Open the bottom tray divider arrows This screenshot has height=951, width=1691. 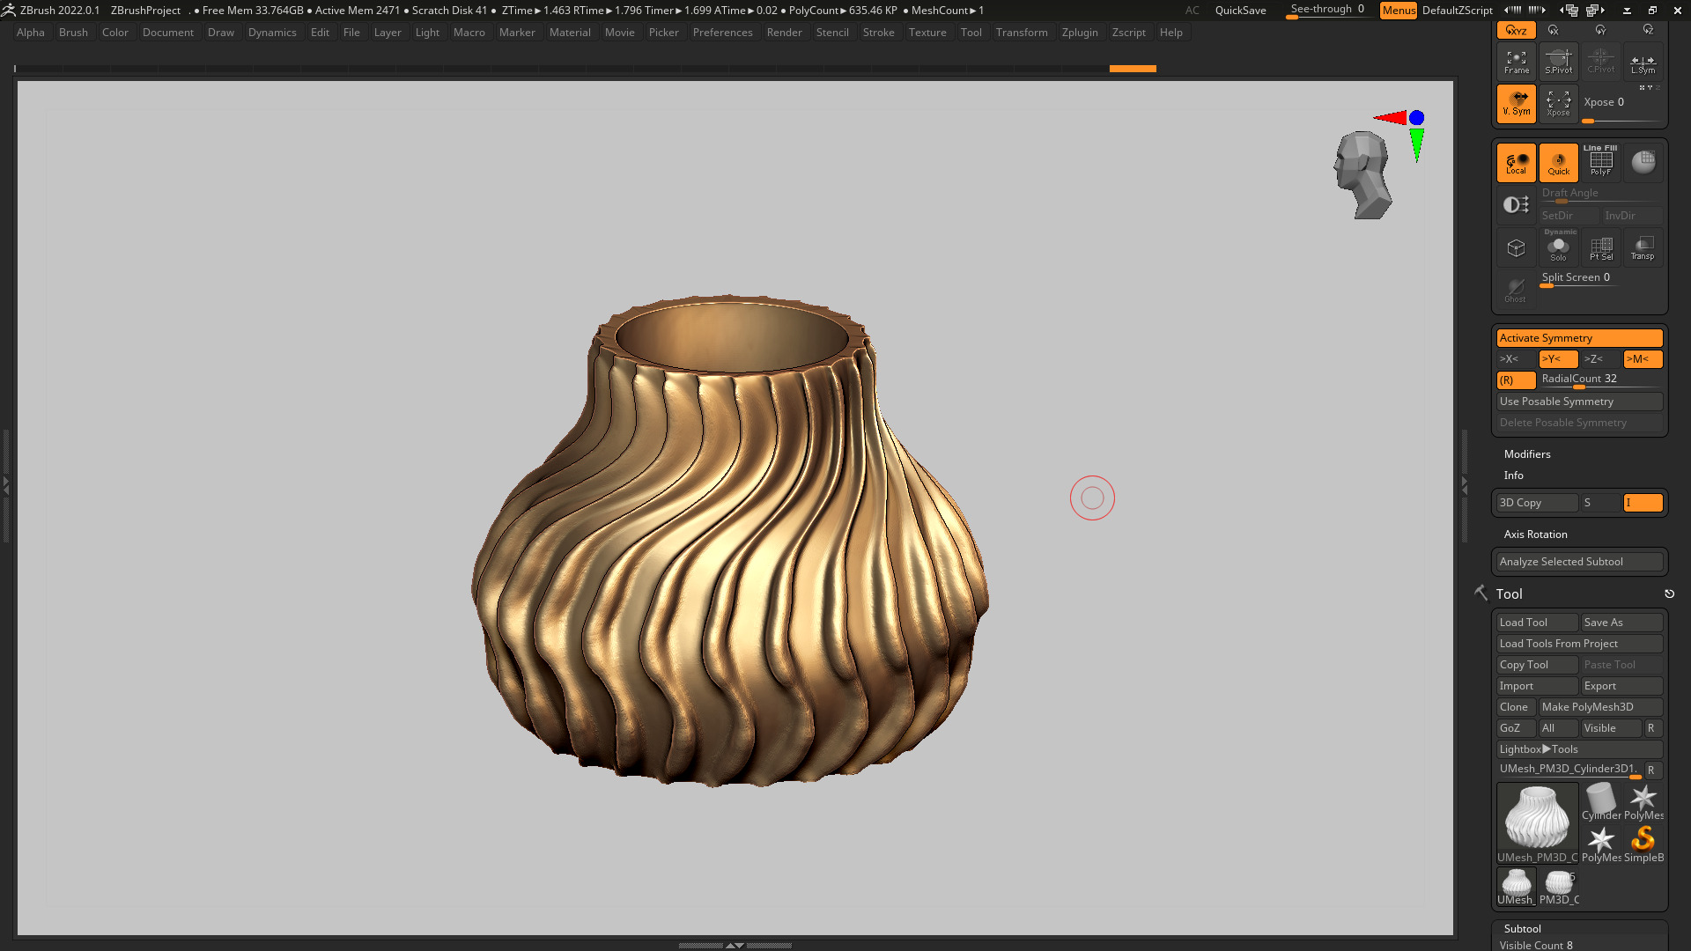pyautogui.click(x=735, y=945)
